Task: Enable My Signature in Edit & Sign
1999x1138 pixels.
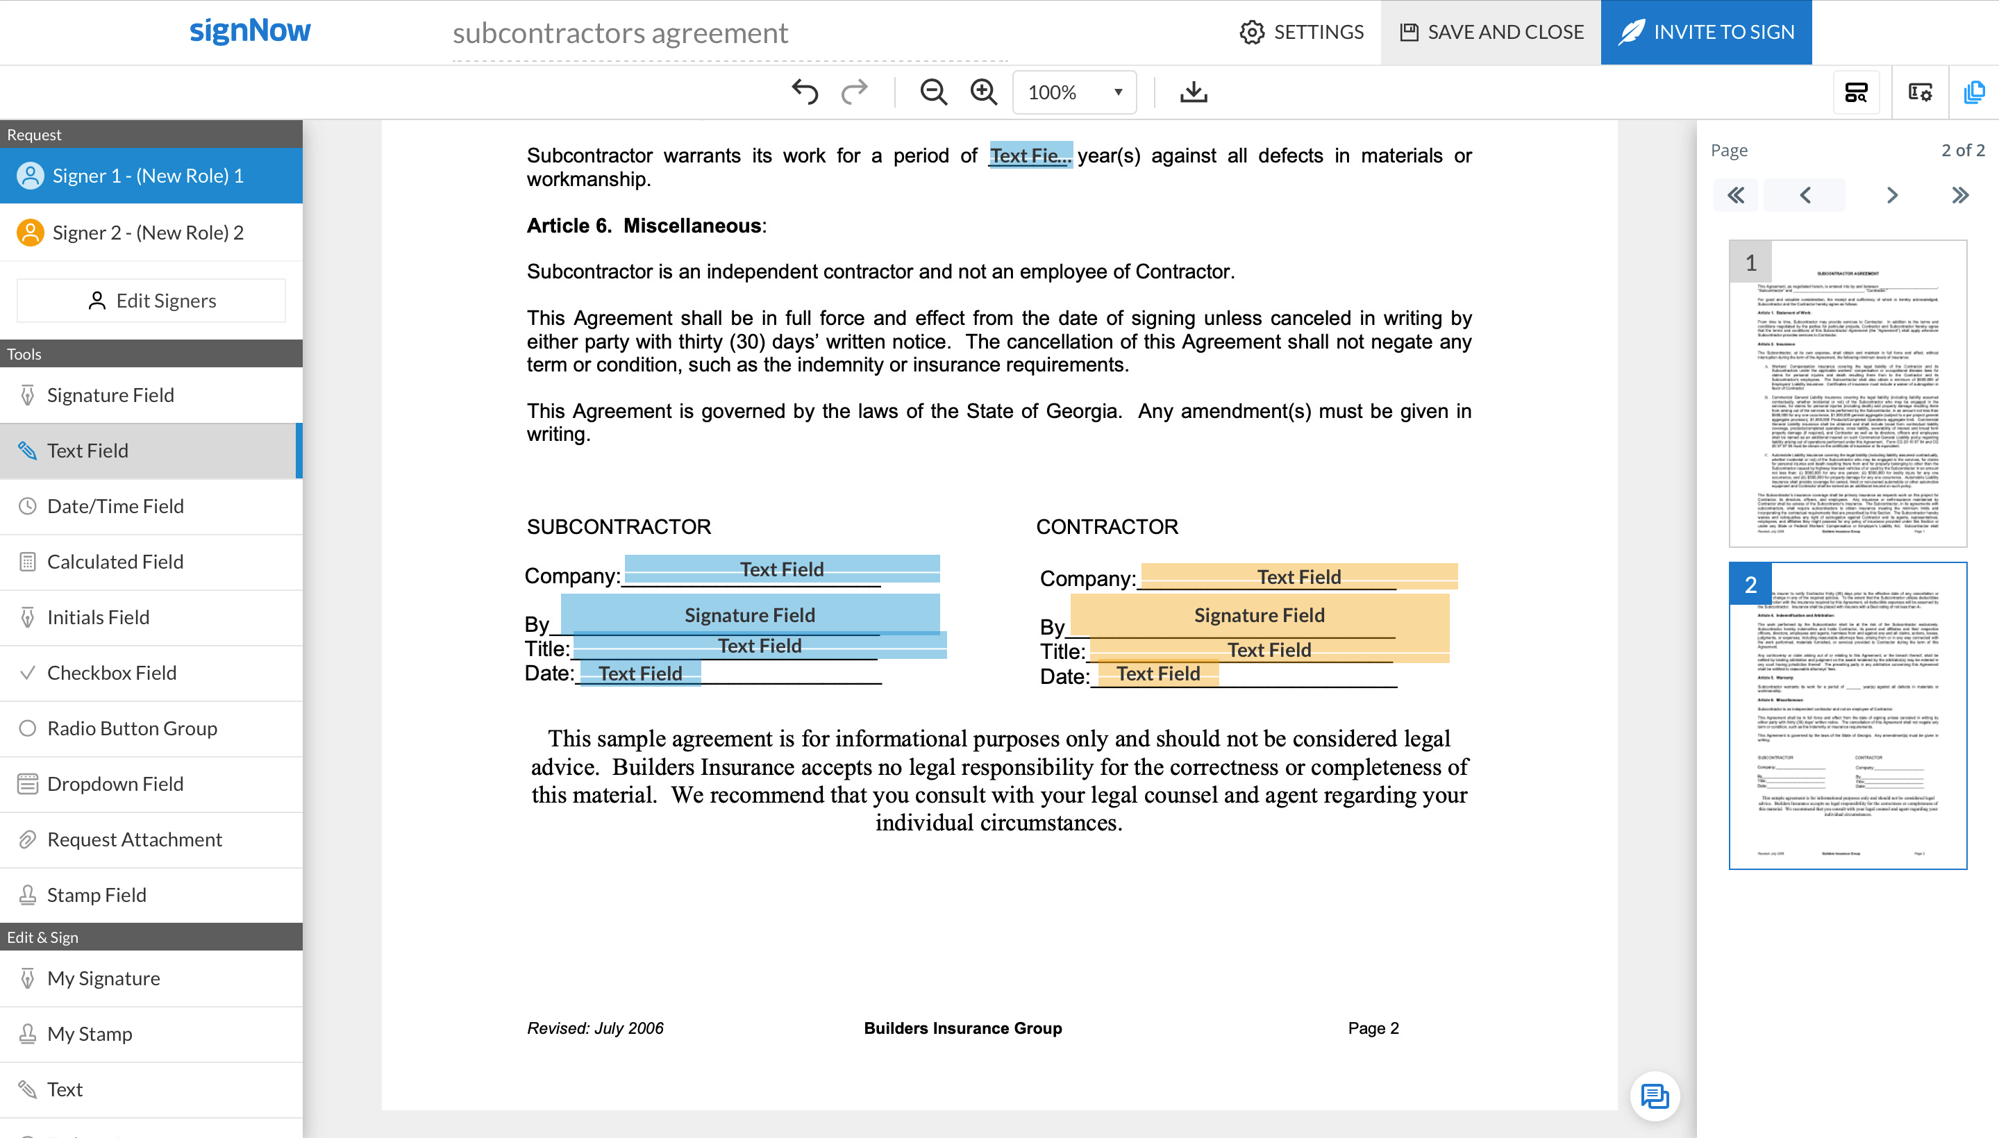Action: click(103, 979)
